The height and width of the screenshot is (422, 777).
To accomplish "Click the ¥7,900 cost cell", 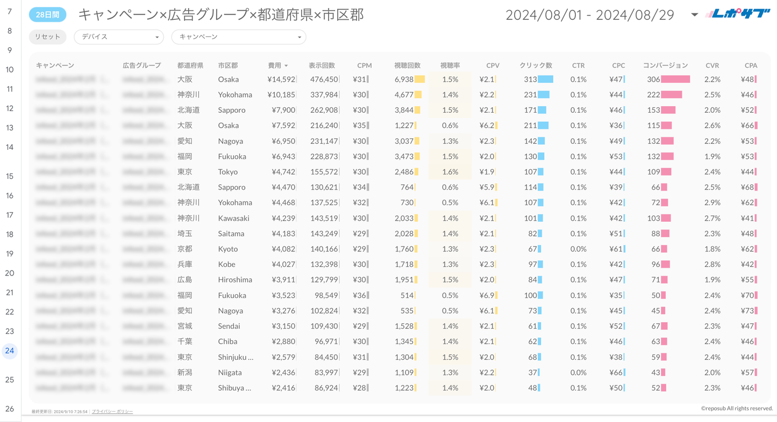I will click(x=283, y=111).
